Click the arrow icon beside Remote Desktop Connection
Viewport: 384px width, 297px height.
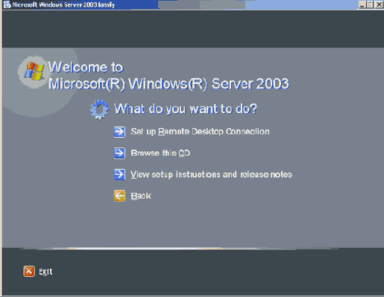(x=119, y=132)
